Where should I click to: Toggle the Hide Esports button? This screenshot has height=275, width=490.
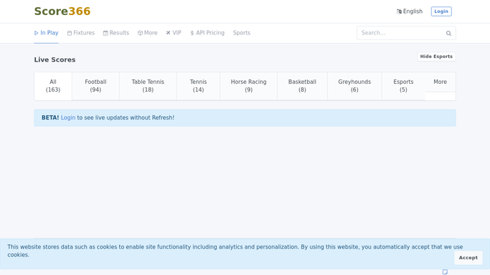436,57
